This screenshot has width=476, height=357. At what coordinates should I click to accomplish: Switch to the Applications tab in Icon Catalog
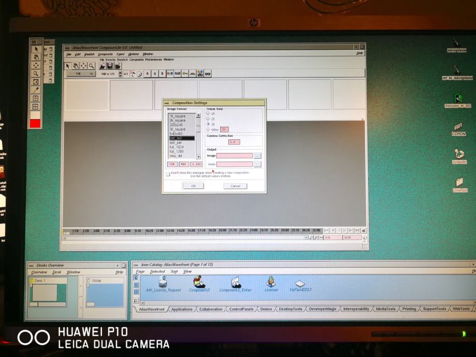pyautogui.click(x=181, y=309)
